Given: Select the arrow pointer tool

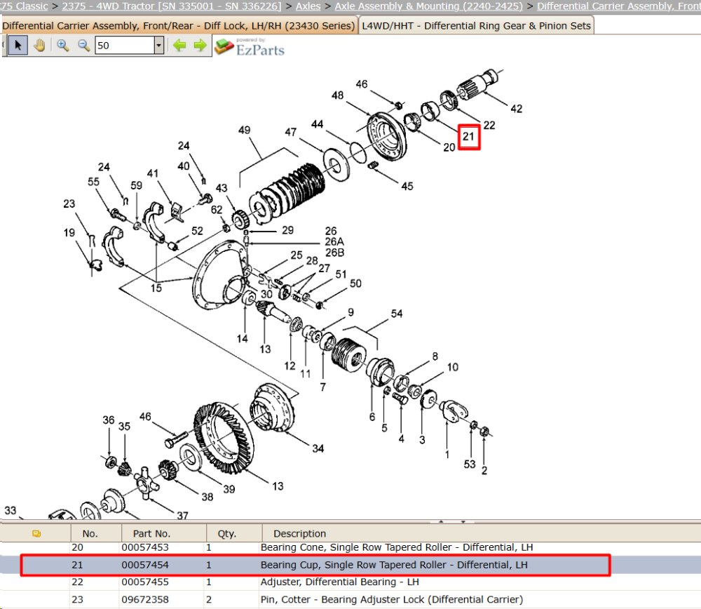Looking at the screenshot, I should click(18, 46).
